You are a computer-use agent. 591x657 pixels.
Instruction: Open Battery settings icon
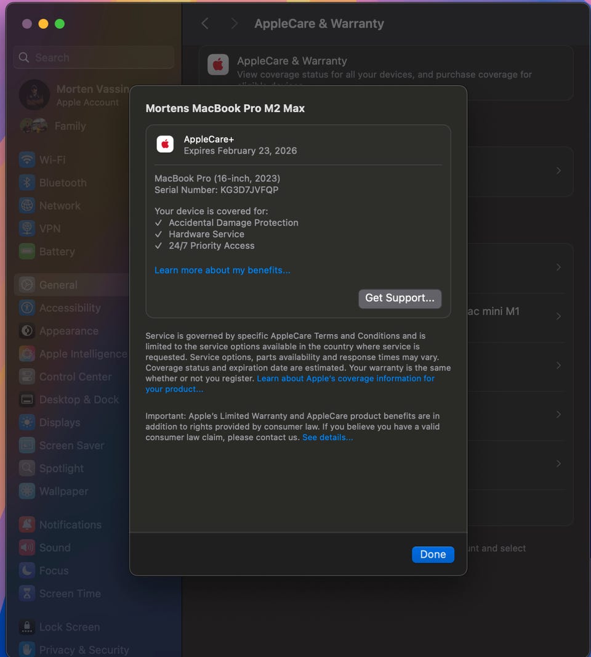point(27,251)
